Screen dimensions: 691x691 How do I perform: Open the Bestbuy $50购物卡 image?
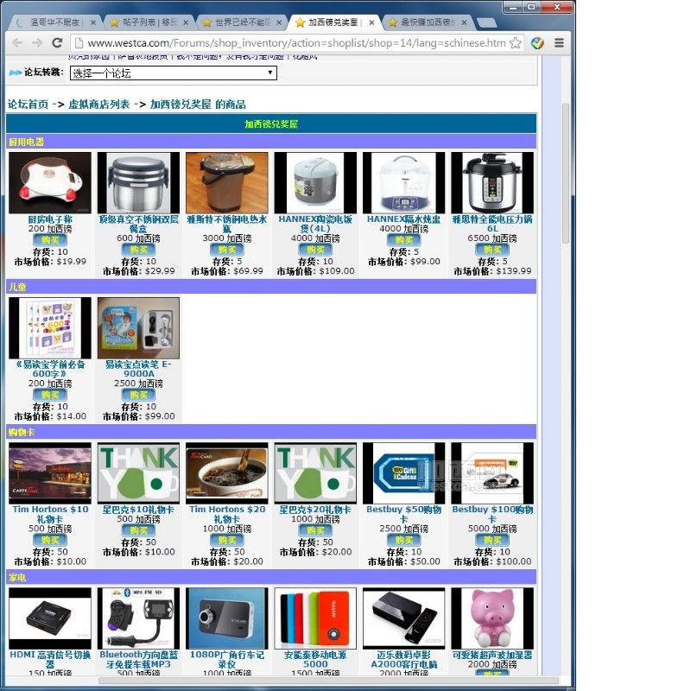403,473
